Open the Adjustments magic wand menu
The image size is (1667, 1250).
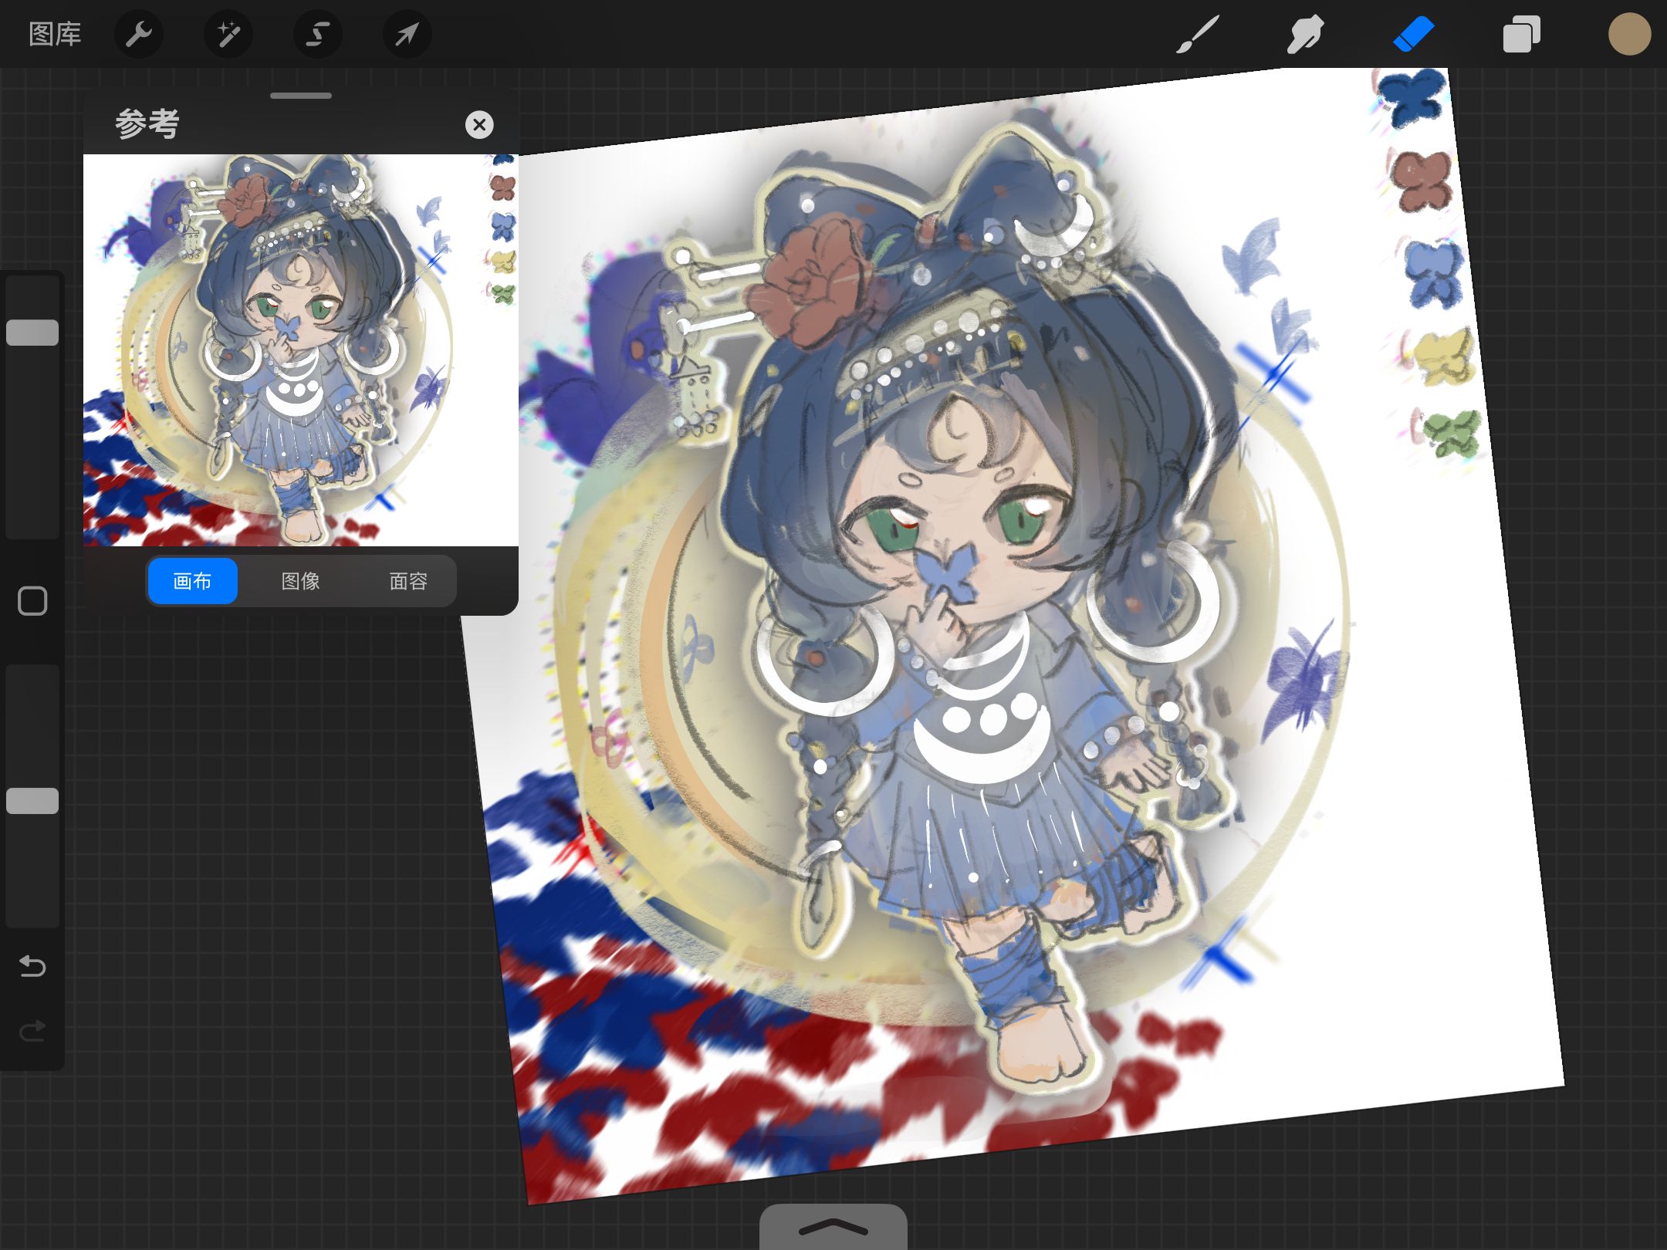pos(228,34)
